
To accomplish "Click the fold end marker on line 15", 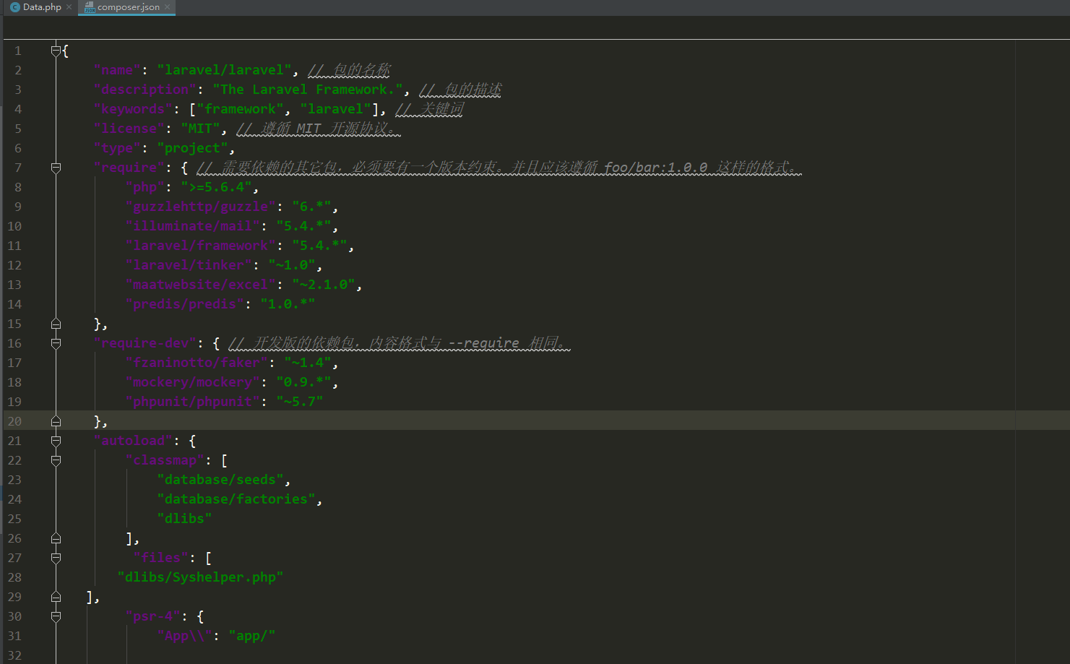I will (x=56, y=324).
